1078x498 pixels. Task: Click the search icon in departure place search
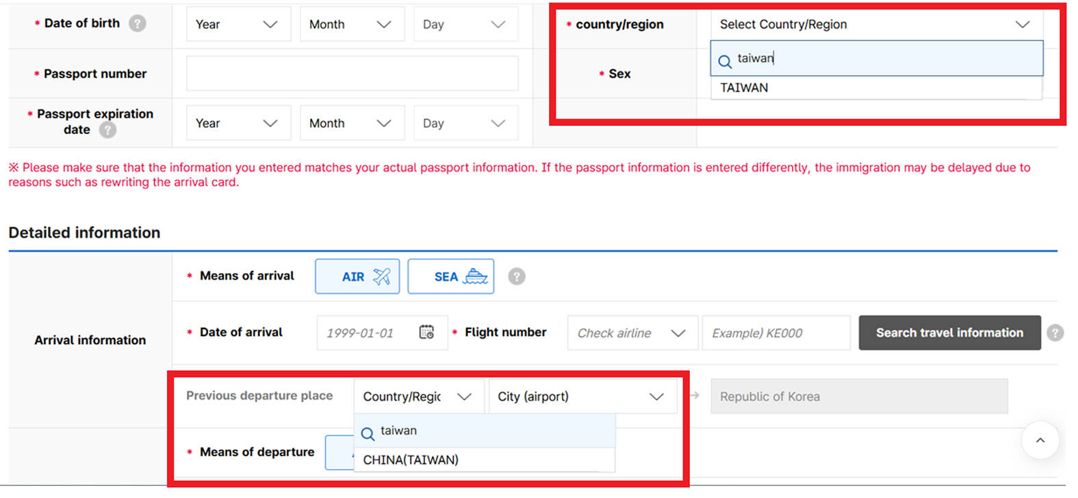368,434
